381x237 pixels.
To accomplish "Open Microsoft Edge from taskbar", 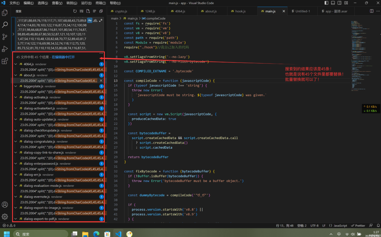I will (x=96, y=234).
